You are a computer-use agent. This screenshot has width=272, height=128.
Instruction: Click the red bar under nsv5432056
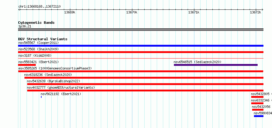258,110
